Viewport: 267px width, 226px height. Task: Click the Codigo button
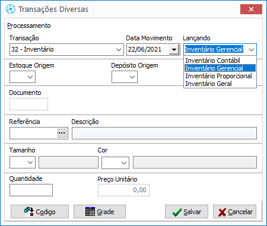click(40, 212)
